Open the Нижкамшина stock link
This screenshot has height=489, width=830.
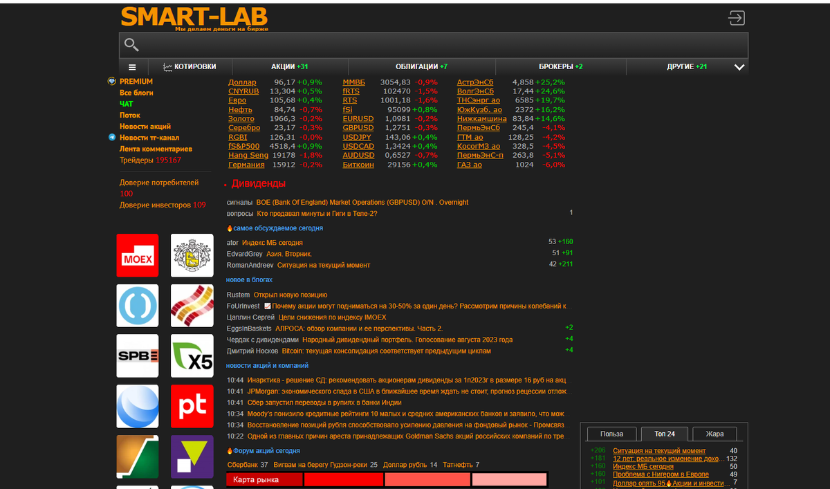coord(481,119)
